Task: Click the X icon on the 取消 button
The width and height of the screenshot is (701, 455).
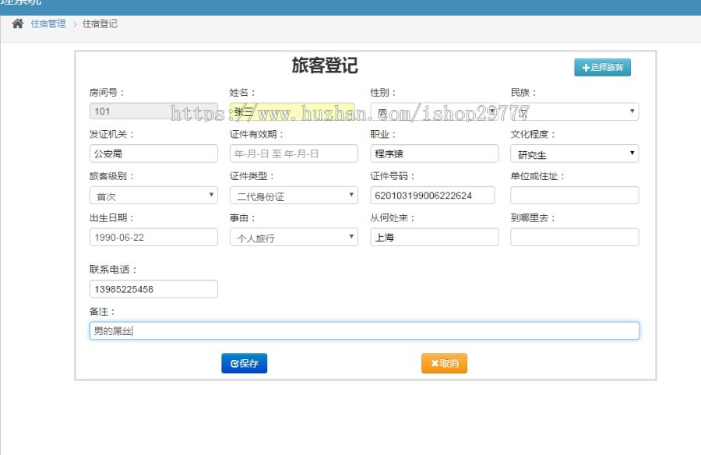Action: (434, 363)
